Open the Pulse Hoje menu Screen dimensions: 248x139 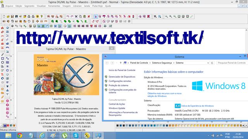tap(97, 6)
